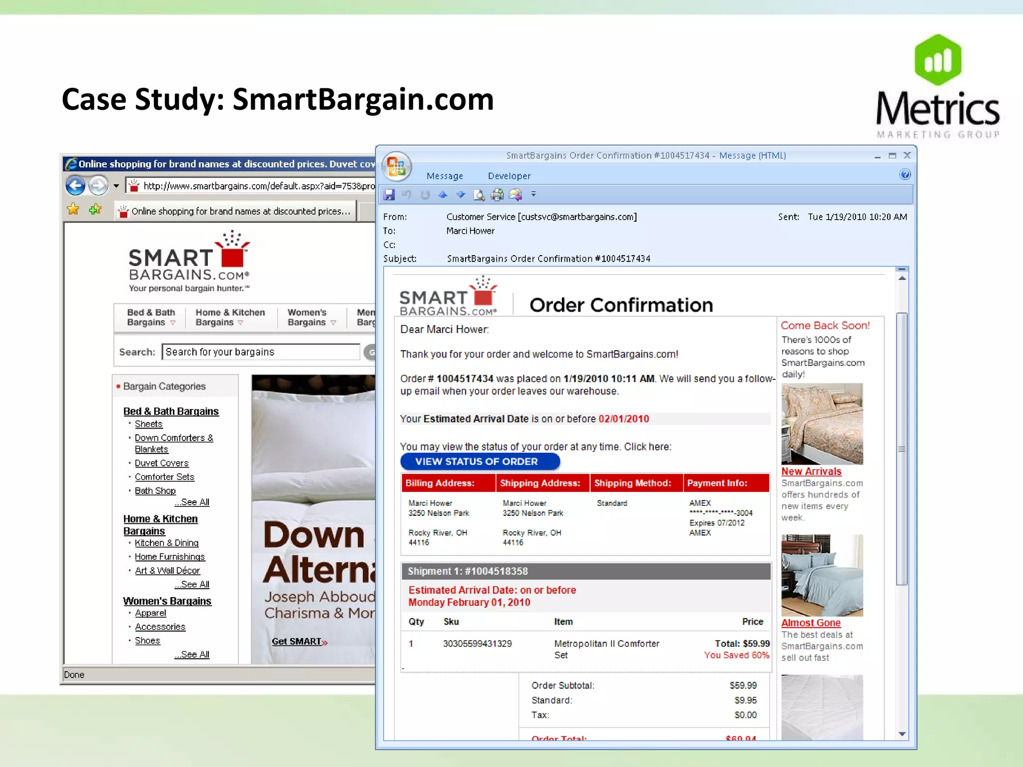Go to previous item with up arrow
The height and width of the screenshot is (767, 1023).
pyautogui.click(x=443, y=195)
